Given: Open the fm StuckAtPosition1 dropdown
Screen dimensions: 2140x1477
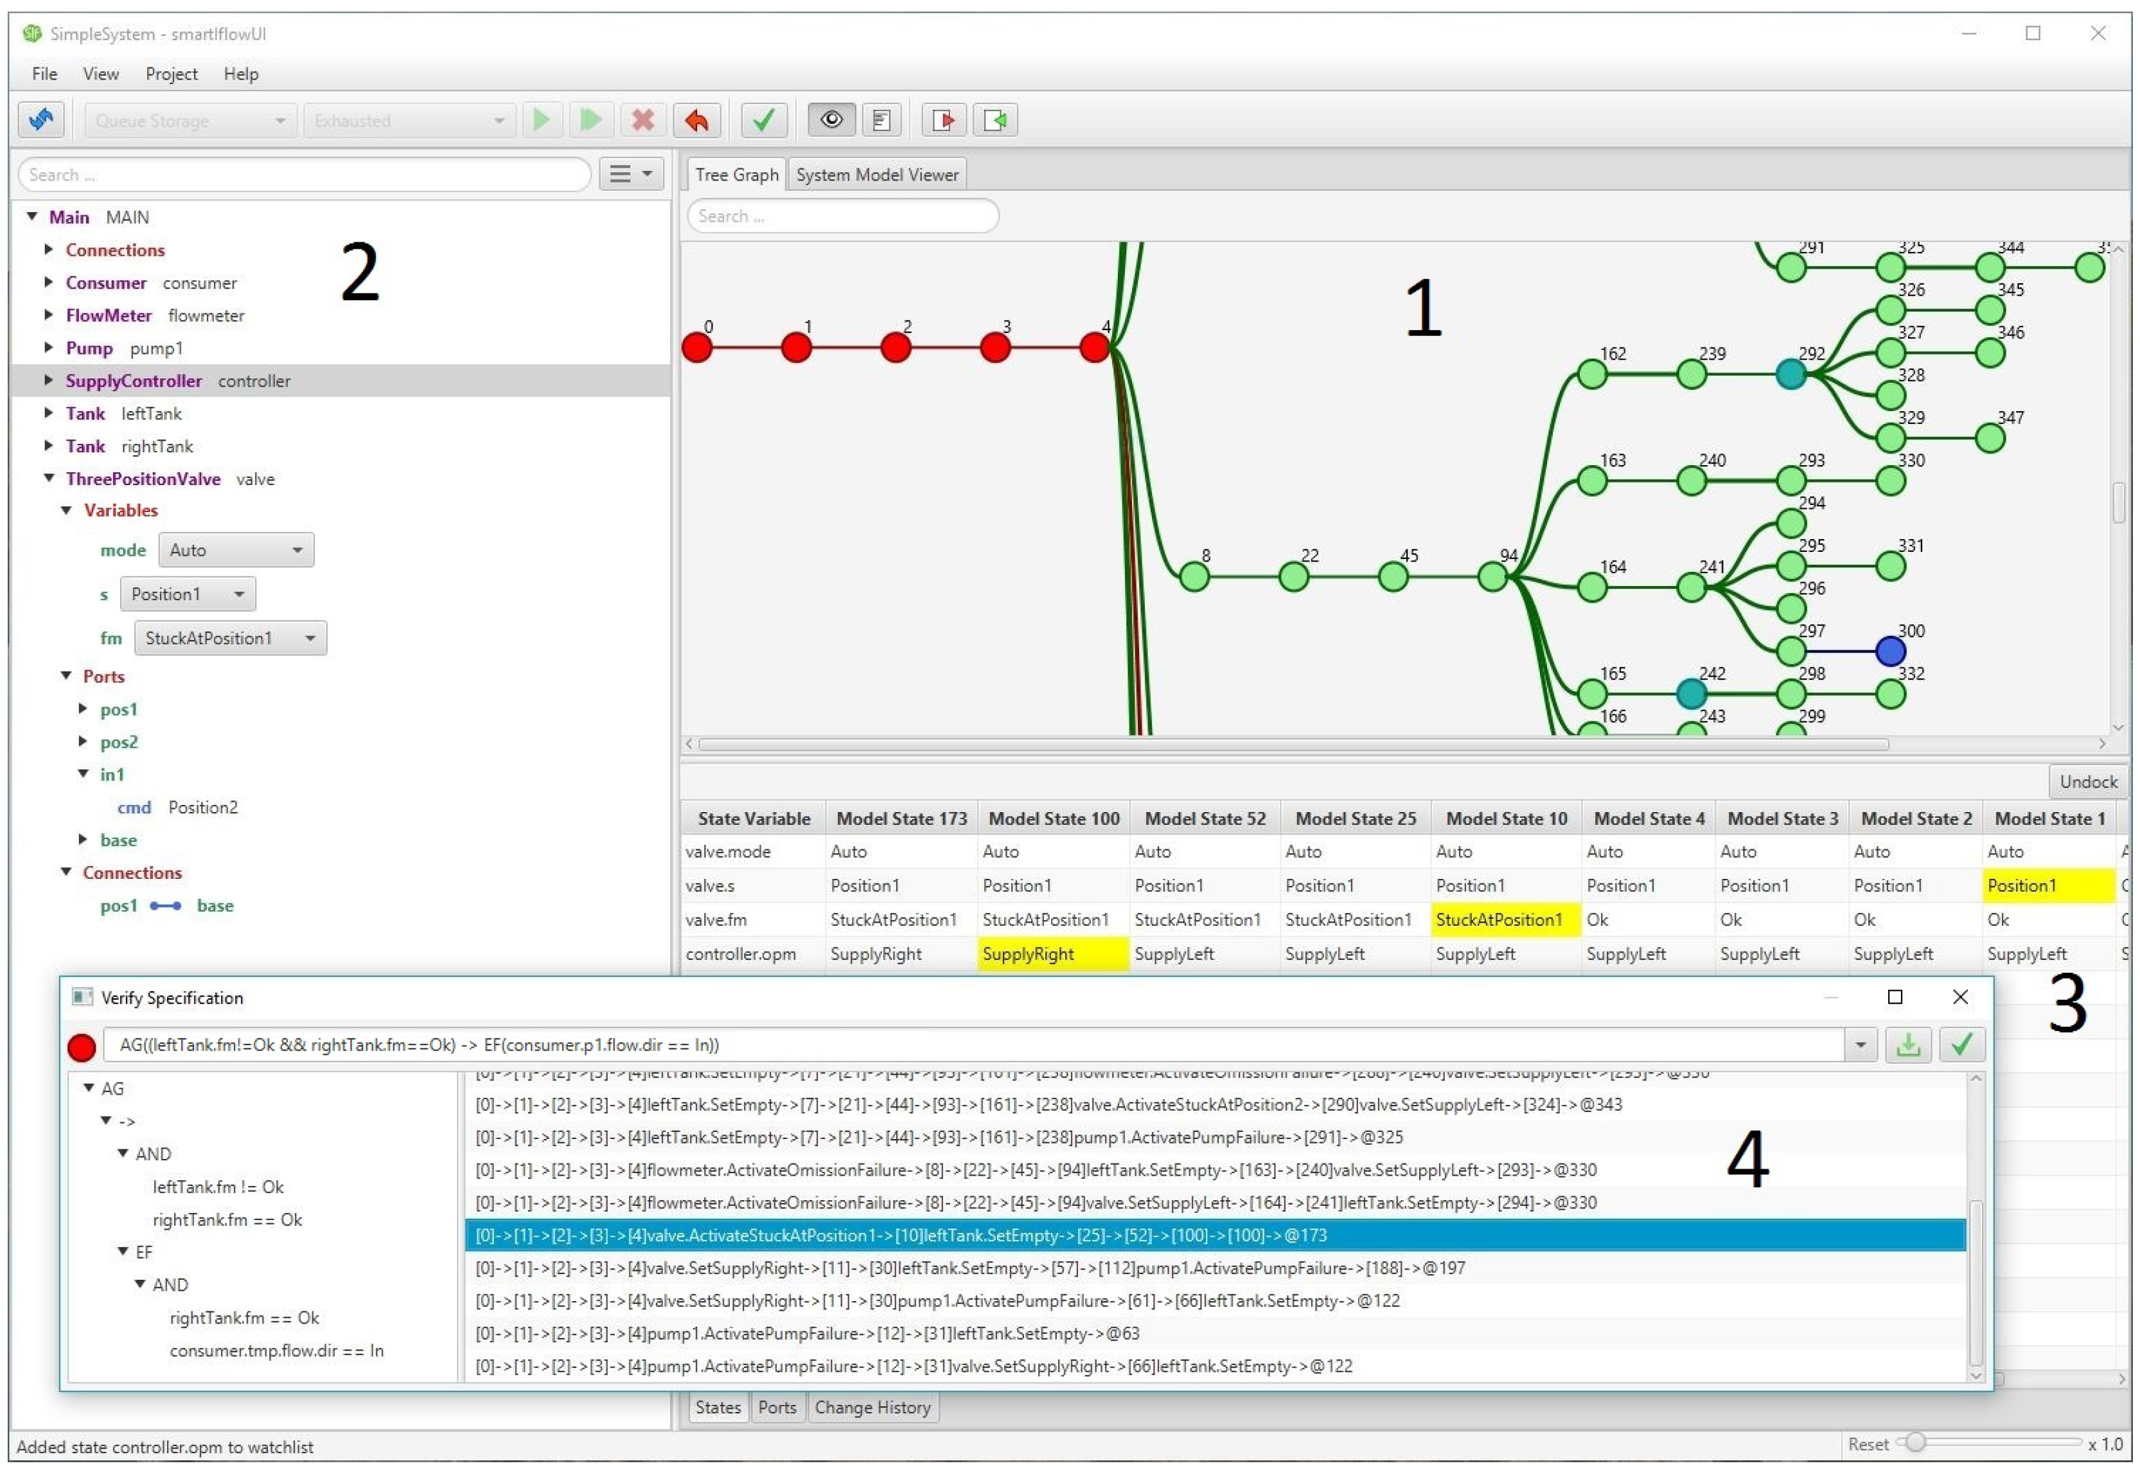Looking at the screenshot, I should coord(231,639).
